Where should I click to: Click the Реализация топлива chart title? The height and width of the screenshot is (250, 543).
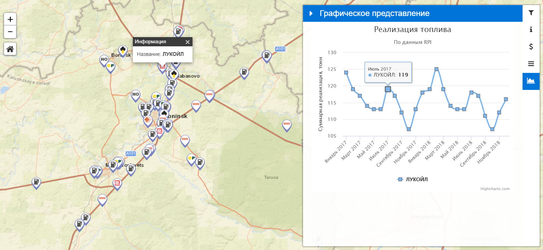(x=412, y=29)
